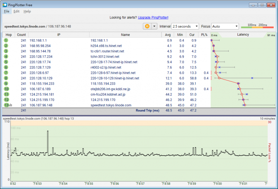Click hop 8 blue X current latency marker
This screenshot has height=189, width=278.
pos(252,78)
